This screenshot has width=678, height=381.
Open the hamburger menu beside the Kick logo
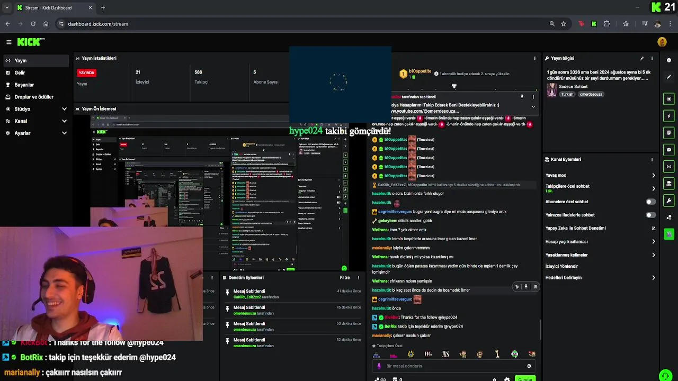(8, 42)
